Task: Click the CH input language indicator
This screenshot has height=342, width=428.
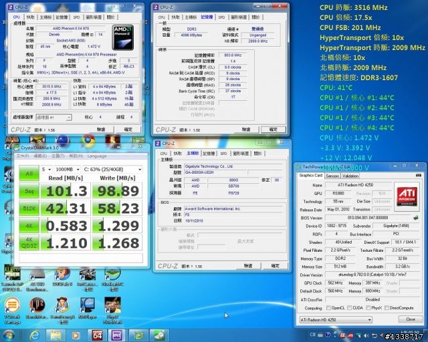Action: tap(313, 335)
